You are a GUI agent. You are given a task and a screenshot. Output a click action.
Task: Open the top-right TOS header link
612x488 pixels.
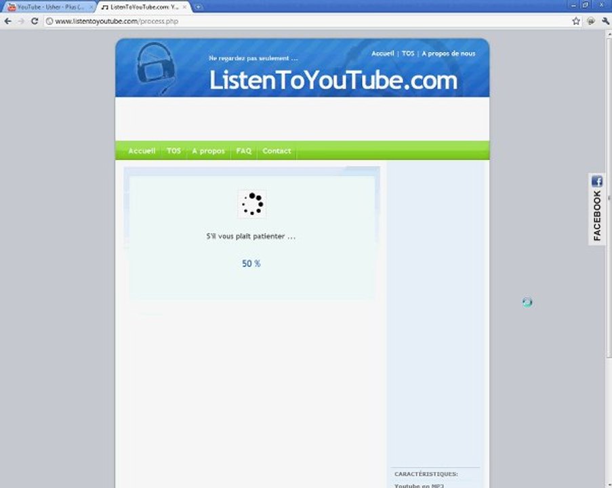(x=408, y=54)
